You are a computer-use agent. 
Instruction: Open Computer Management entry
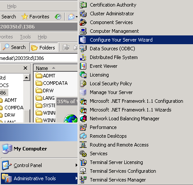(x=136, y=31)
